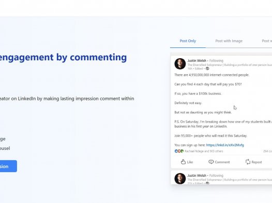The height and width of the screenshot is (203, 272).
Task: Click the Repost arrows icon
Action: click(248, 162)
